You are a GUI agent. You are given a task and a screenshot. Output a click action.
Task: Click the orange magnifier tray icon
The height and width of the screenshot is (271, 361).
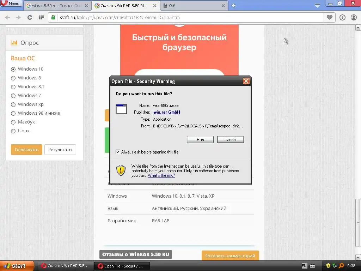pyautogui.click(x=341, y=266)
